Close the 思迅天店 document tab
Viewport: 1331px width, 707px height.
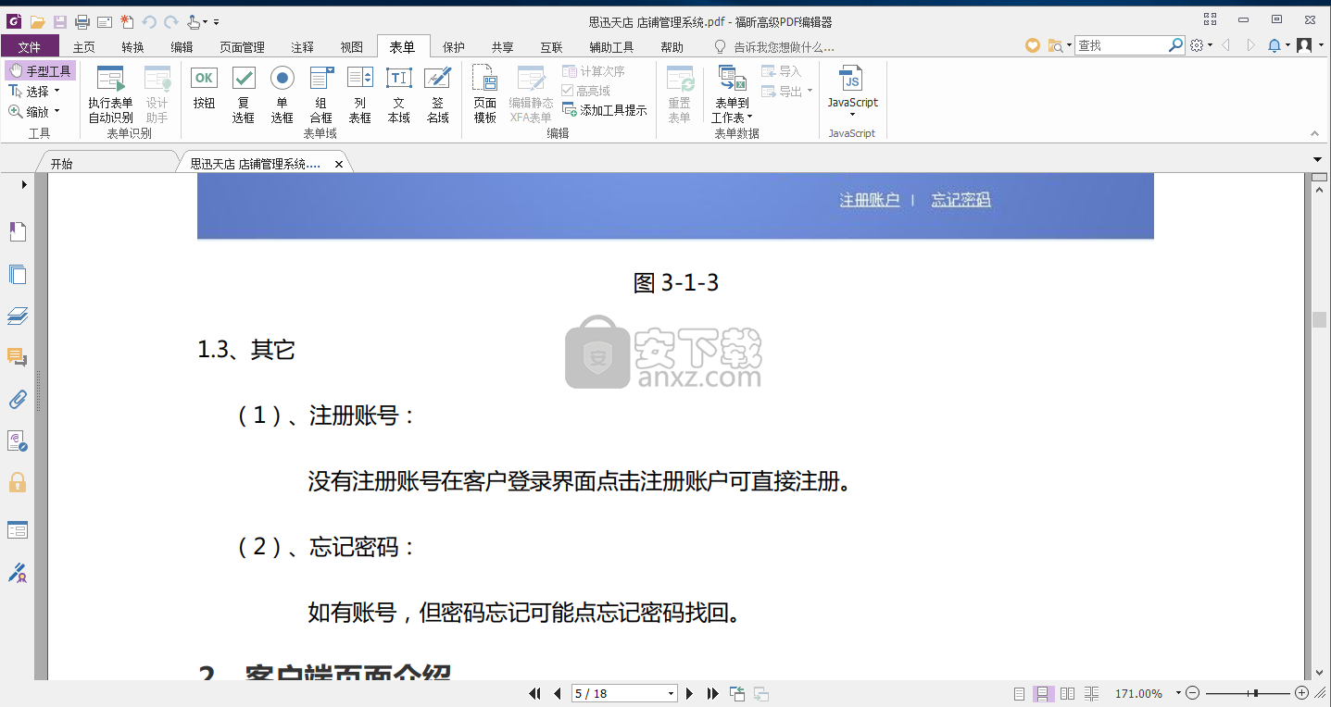pos(339,164)
